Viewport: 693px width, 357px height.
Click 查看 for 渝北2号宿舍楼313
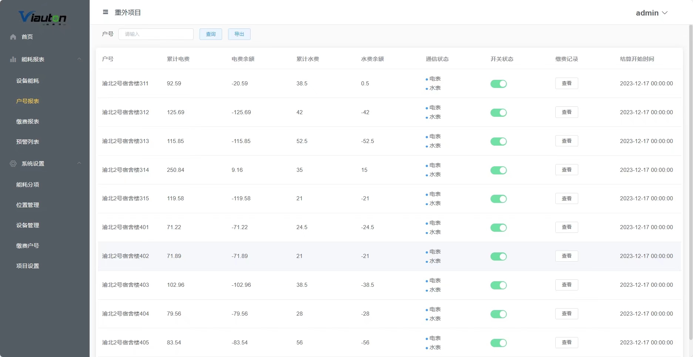[566, 141]
